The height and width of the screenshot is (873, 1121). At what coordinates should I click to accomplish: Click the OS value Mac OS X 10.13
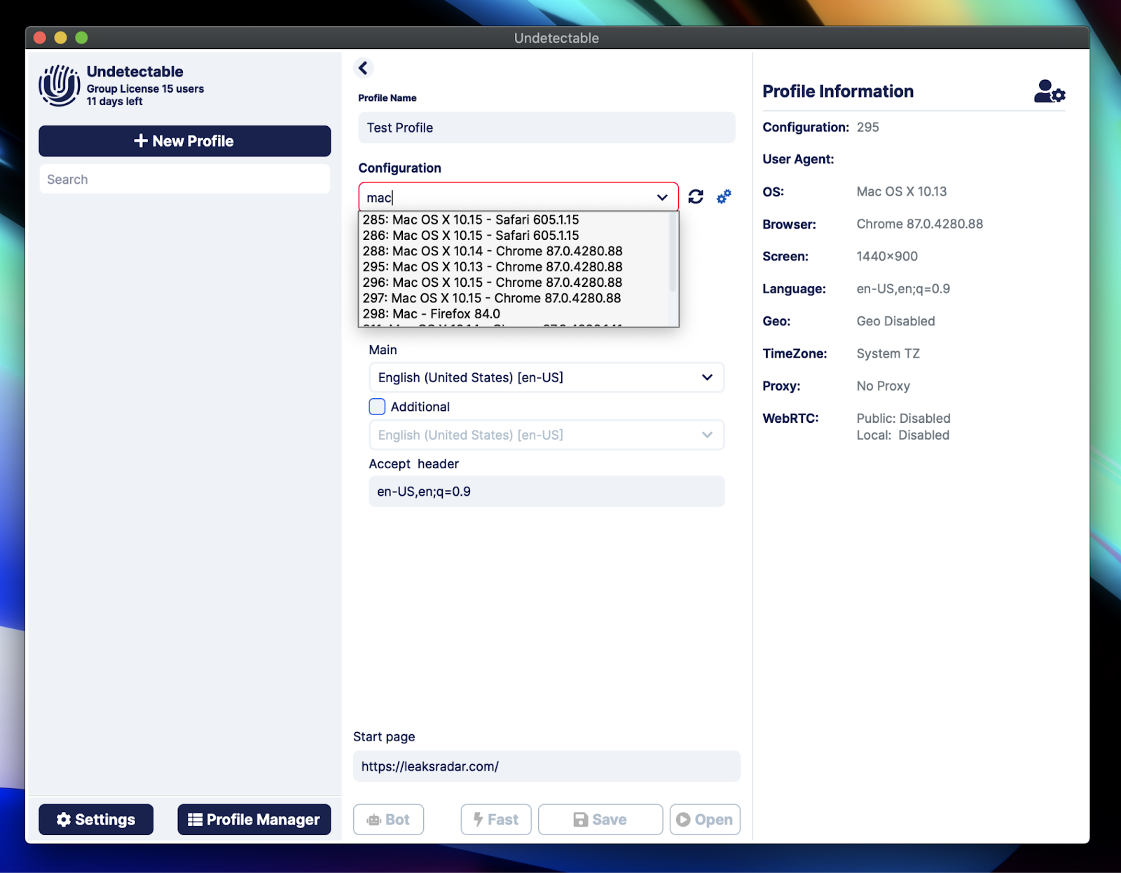(901, 192)
